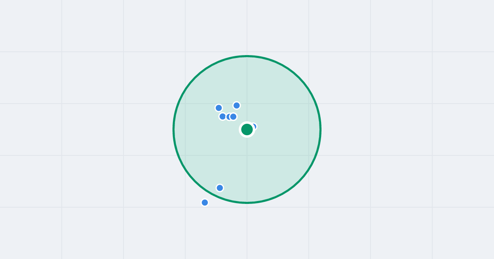
Task: Select the blue dot outside the green circle
Action: pos(205,202)
